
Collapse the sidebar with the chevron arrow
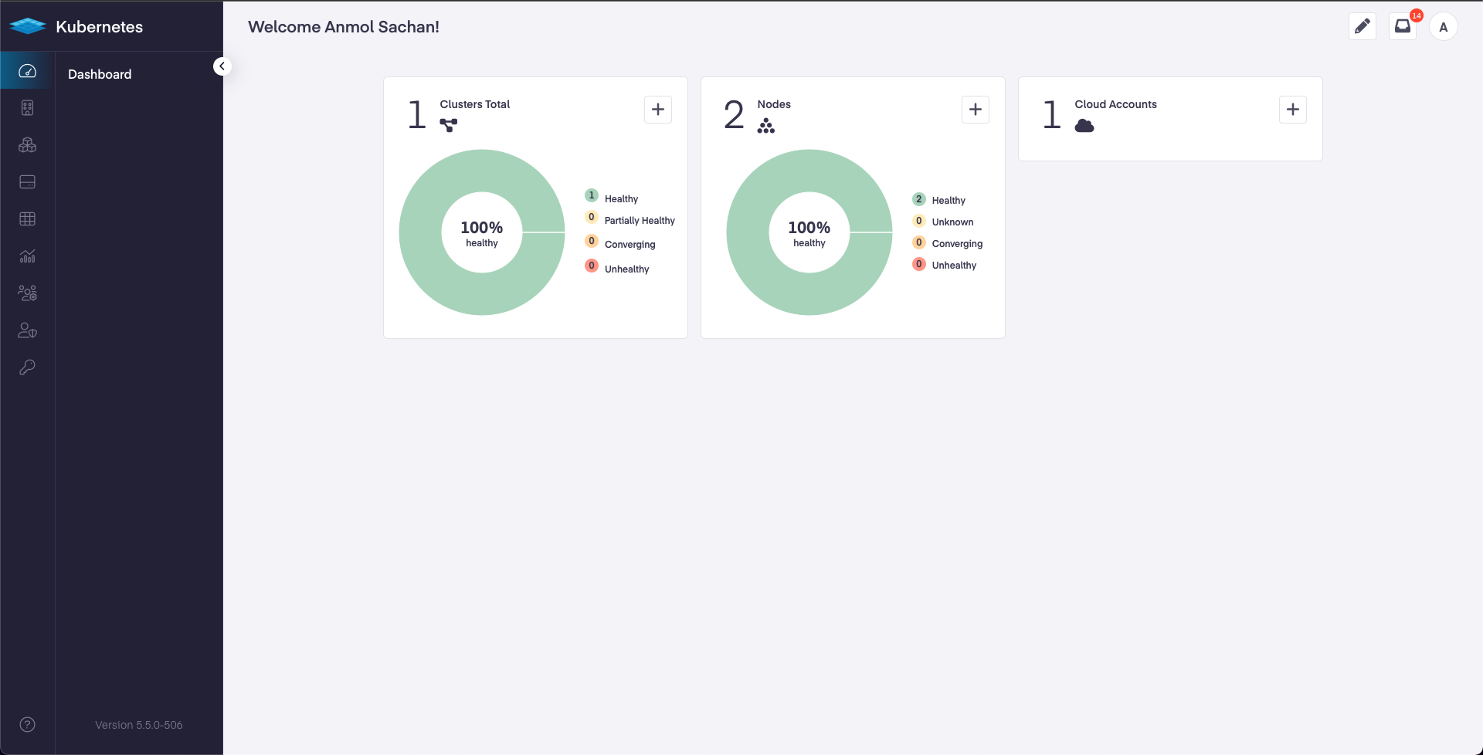point(222,66)
